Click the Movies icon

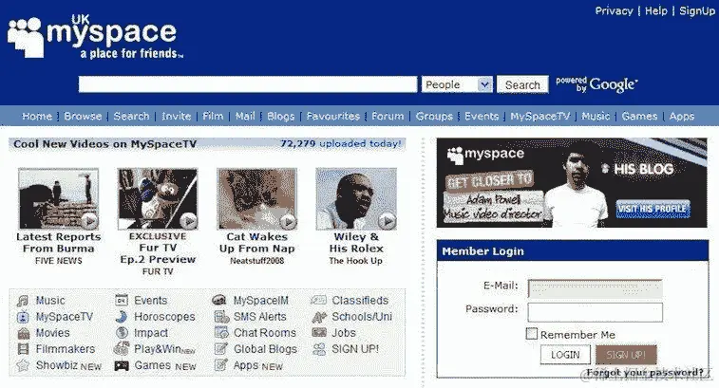[23, 333]
